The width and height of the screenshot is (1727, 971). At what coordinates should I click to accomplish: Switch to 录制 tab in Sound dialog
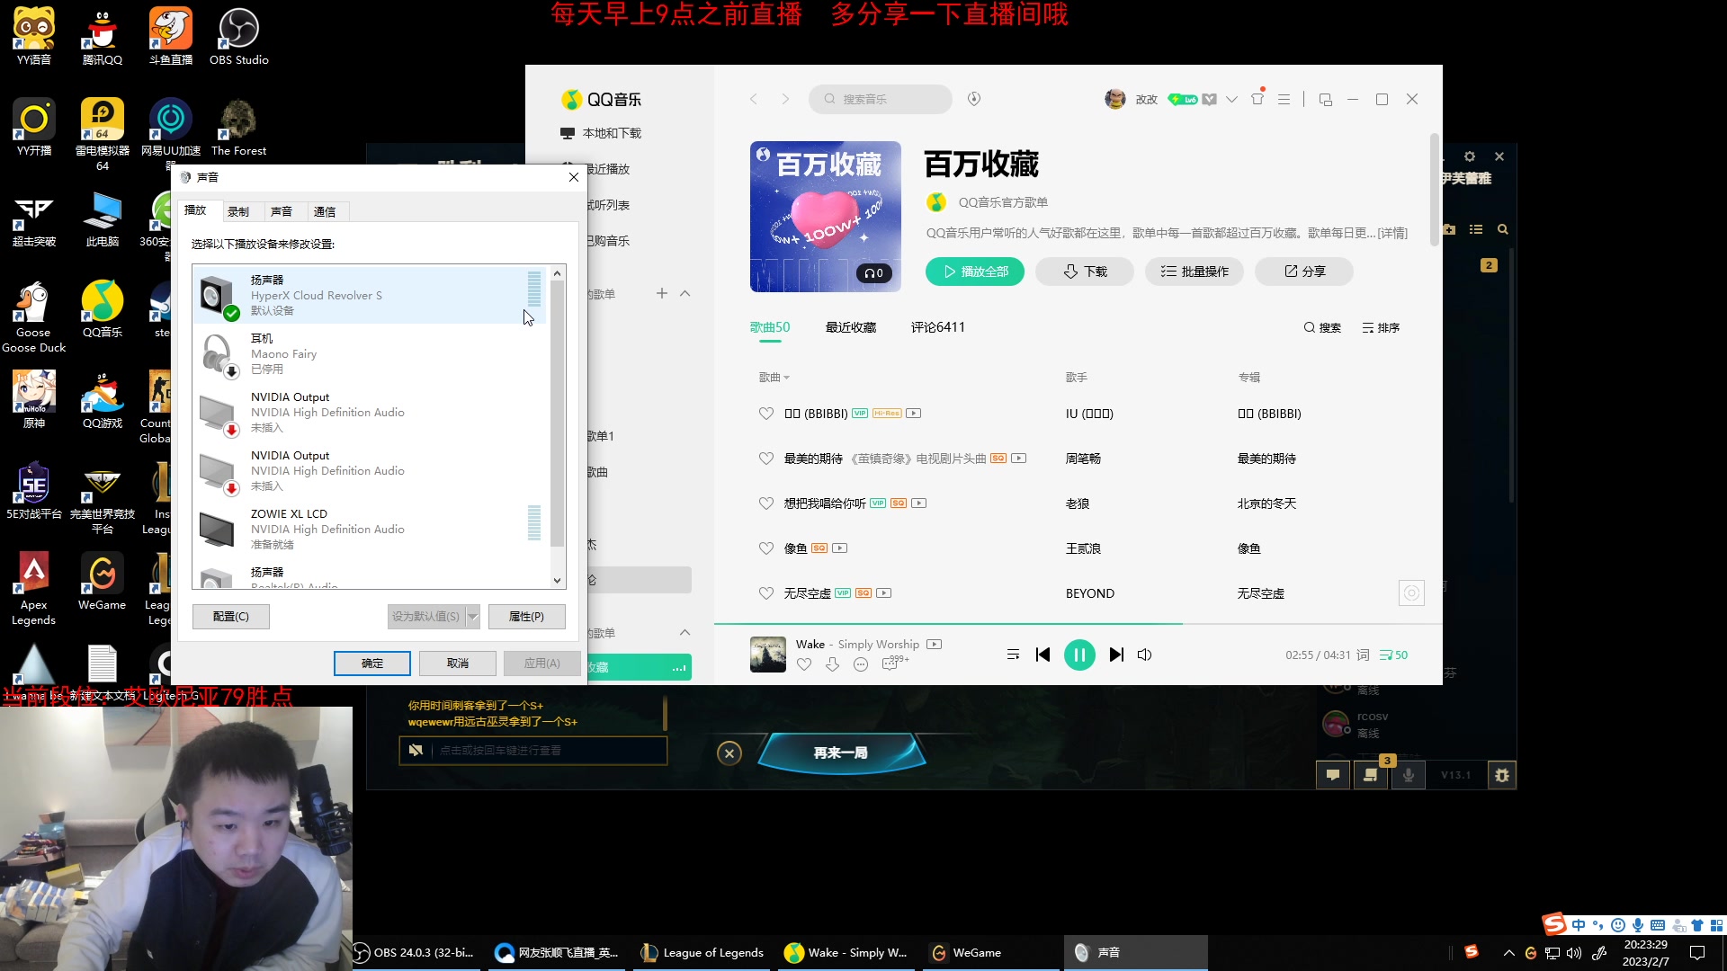point(238,211)
